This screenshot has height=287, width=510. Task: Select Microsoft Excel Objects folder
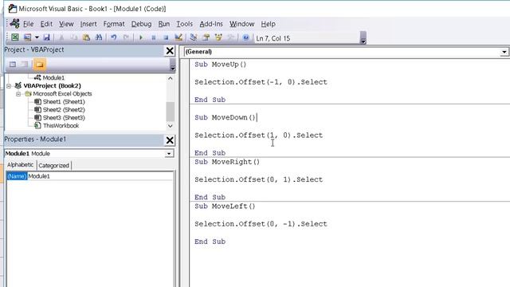(62, 94)
